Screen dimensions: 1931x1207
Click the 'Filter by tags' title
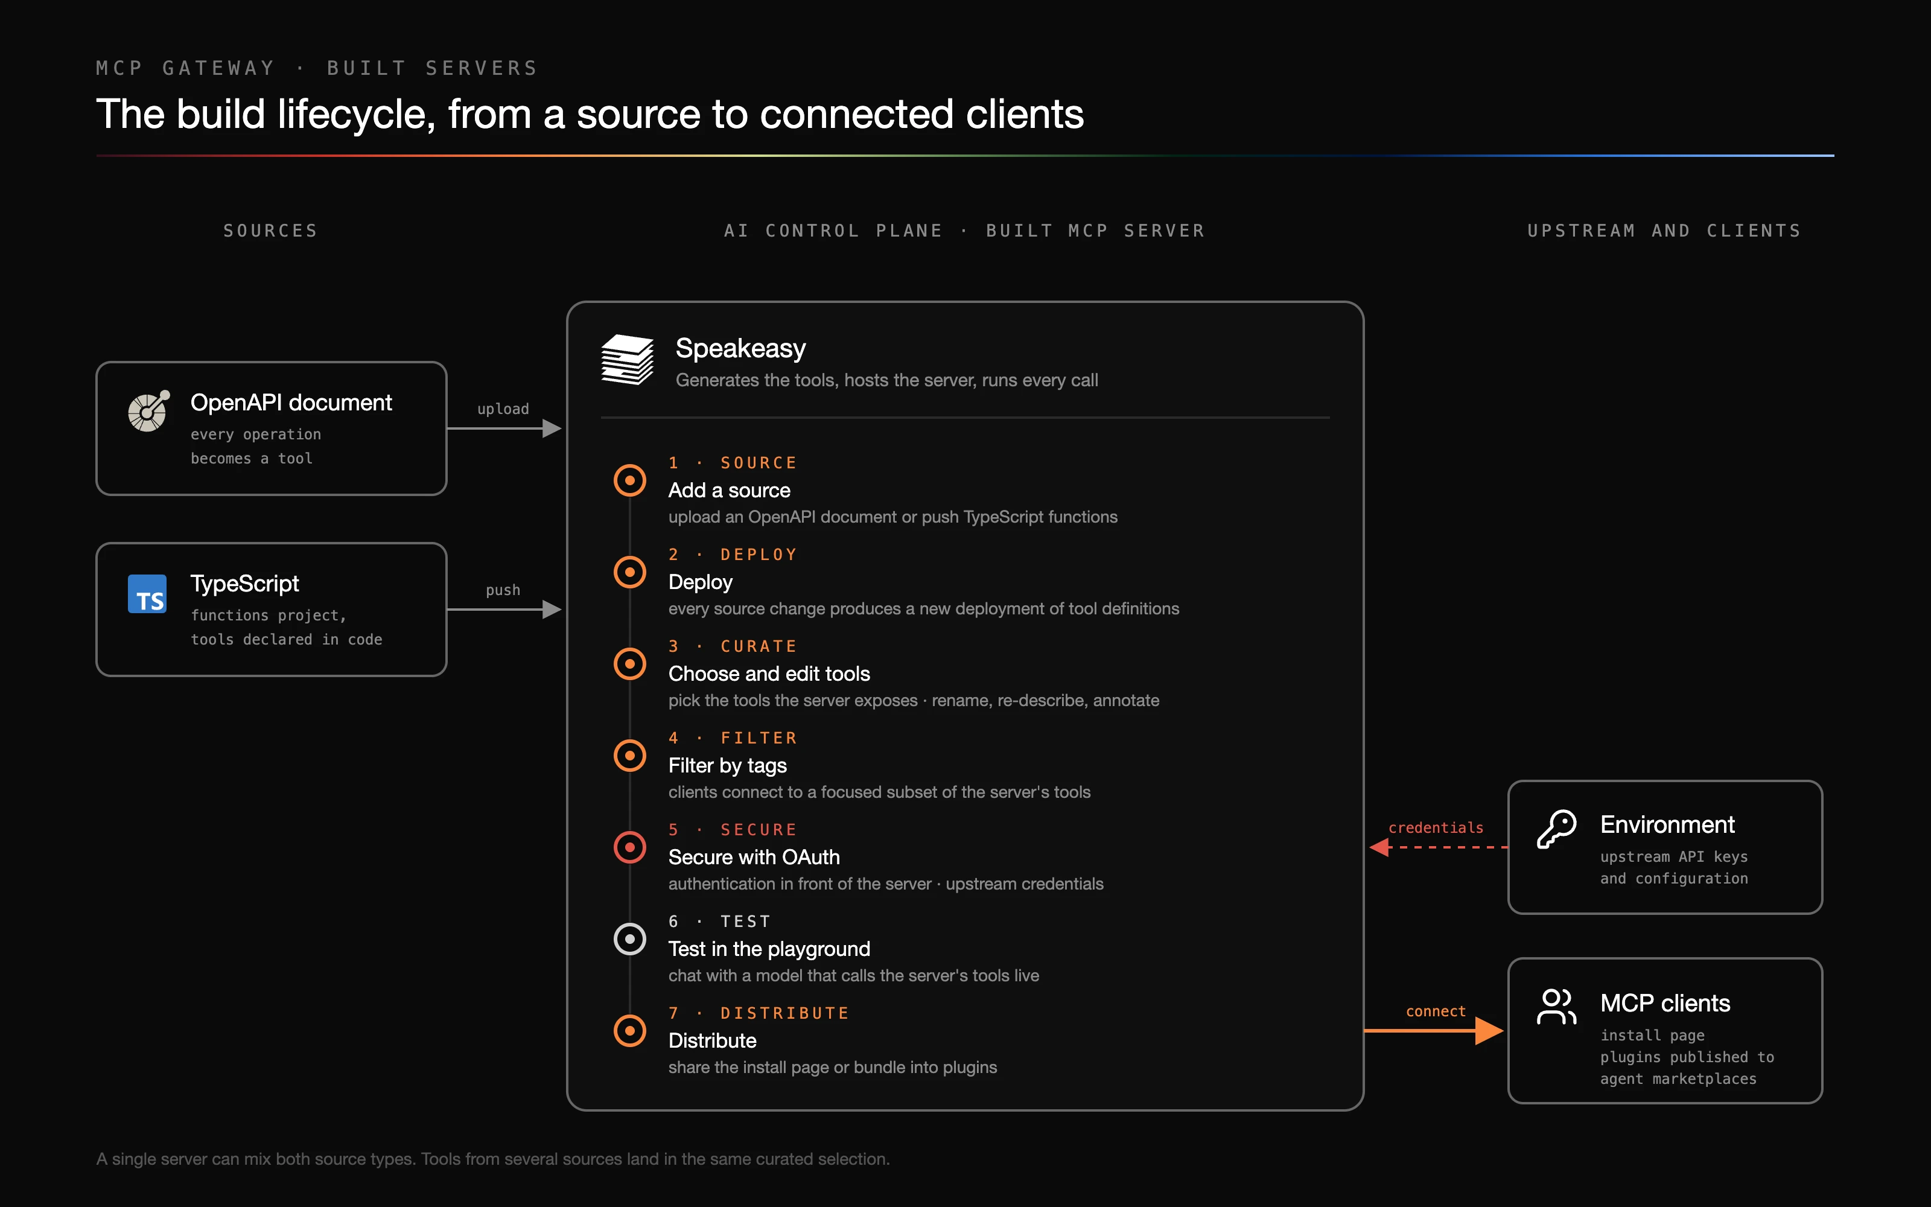728,766
